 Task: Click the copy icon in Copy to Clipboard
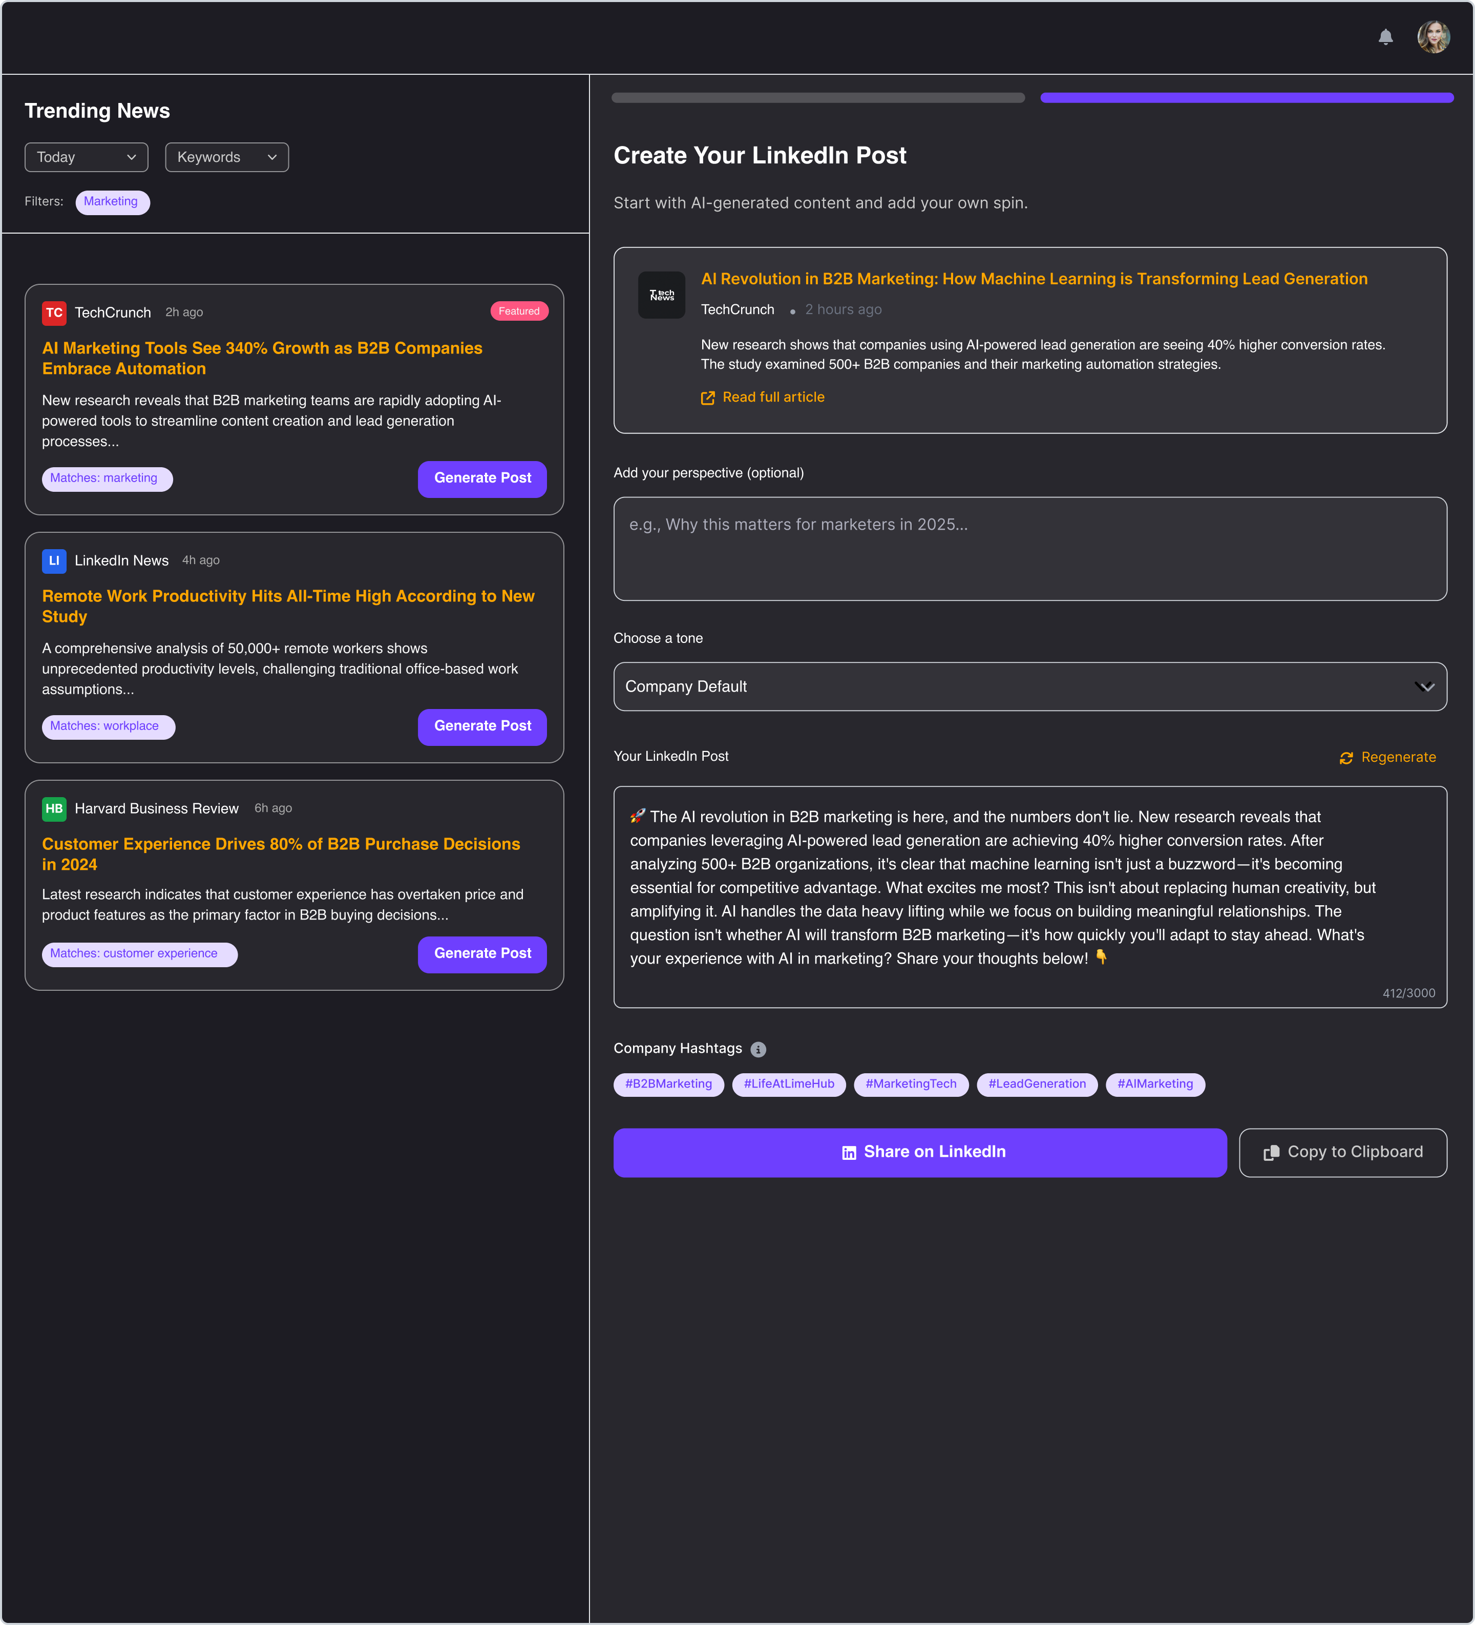pyautogui.click(x=1271, y=1153)
